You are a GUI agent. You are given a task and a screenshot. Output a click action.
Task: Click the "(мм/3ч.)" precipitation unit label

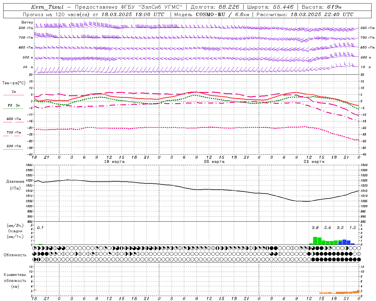pos(15,225)
